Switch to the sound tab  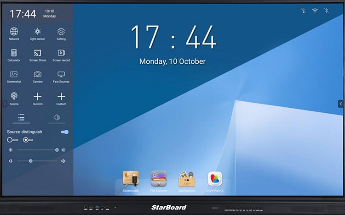coord(57,118)
